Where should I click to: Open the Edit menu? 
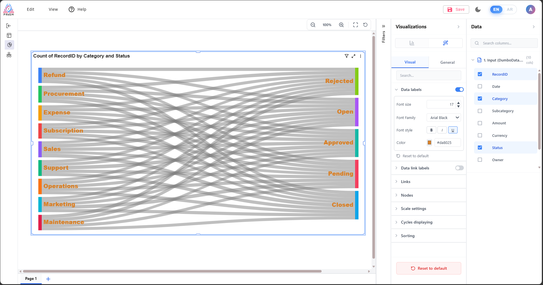(30, 9)
